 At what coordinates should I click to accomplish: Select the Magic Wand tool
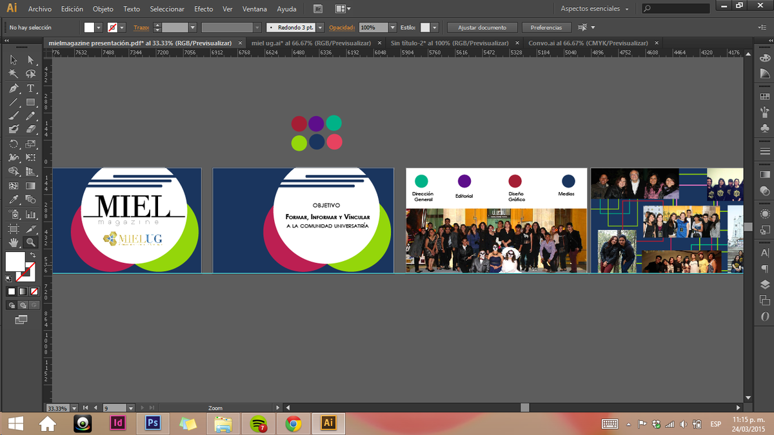13,73
